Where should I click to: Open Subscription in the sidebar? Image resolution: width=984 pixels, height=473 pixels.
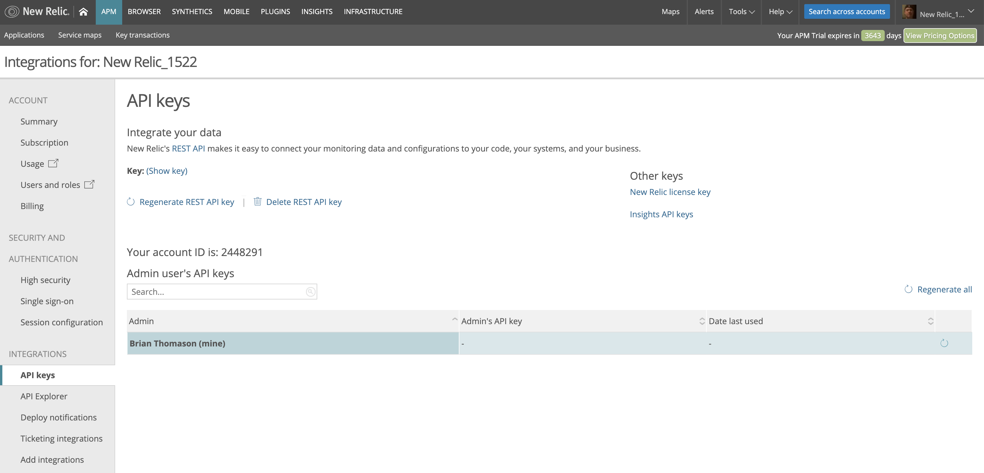(x=44, y=142)
